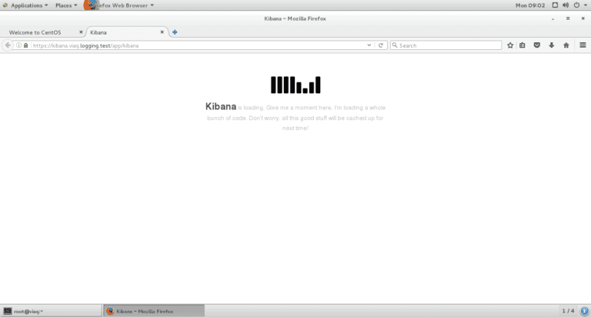This screenshot has height=317, width=591.
Task: Expand the system menu arrow
Action: [586, 5]
